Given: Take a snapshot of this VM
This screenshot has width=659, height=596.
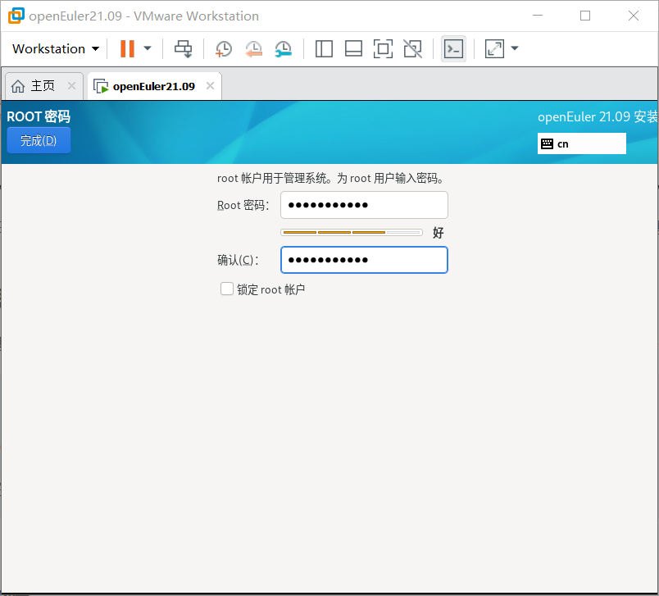Looking at the screenshot, I should 224,48.
